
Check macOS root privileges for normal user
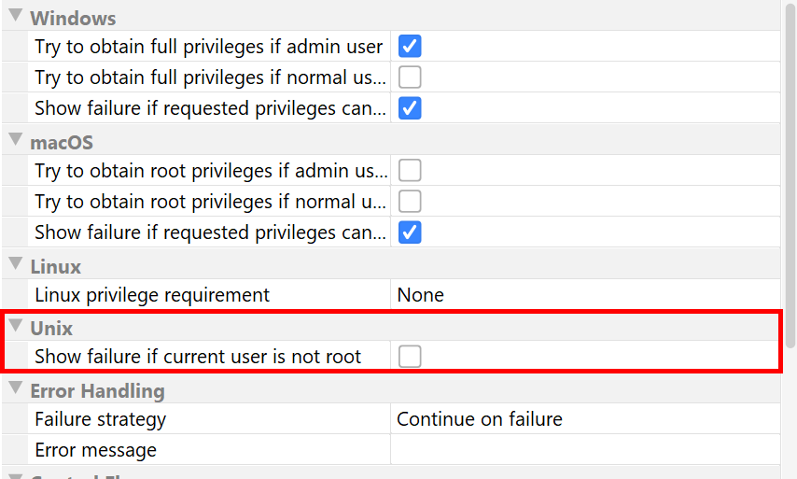click(410, 201)
